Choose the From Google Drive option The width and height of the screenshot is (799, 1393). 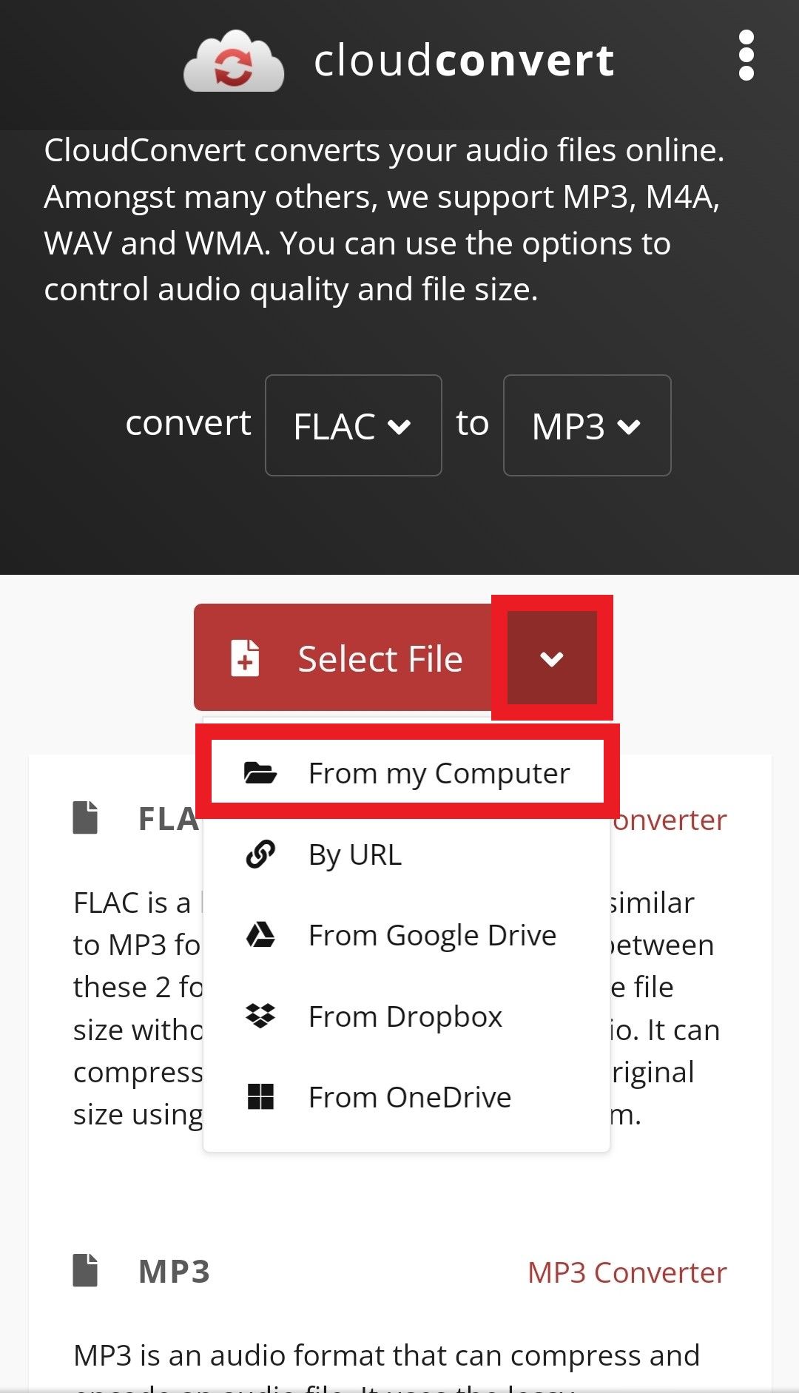[432, 934]
